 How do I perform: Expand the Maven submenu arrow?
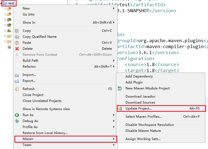(114, 139)
